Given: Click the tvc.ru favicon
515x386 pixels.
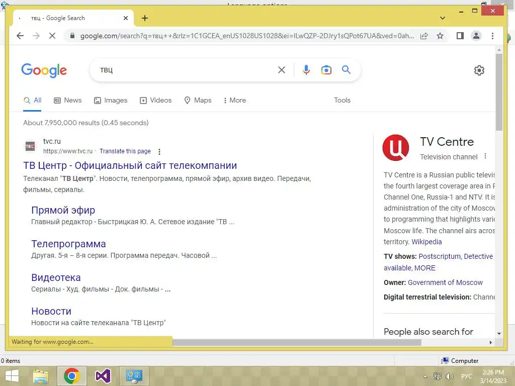Looking at the screenshot, I should coord(30,146).
